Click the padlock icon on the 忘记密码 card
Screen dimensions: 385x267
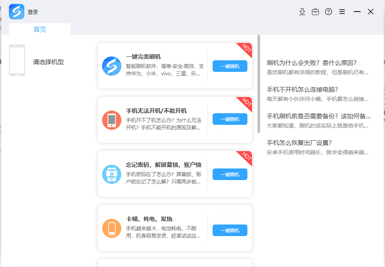coord(112,174)
